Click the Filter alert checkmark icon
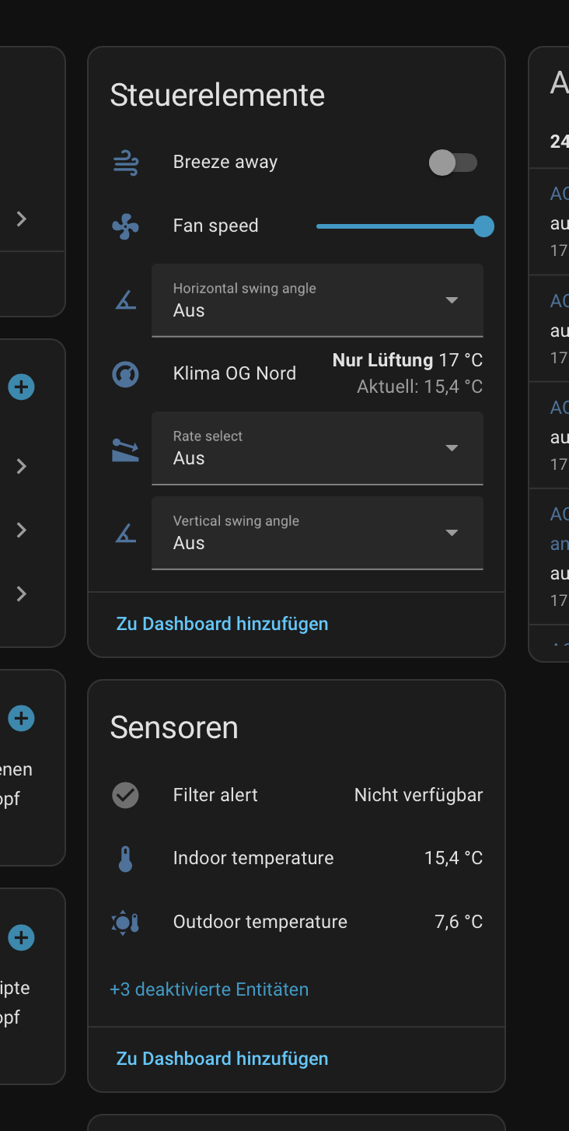This screenshot has width=569, height=1131. [x=125, y=795]
